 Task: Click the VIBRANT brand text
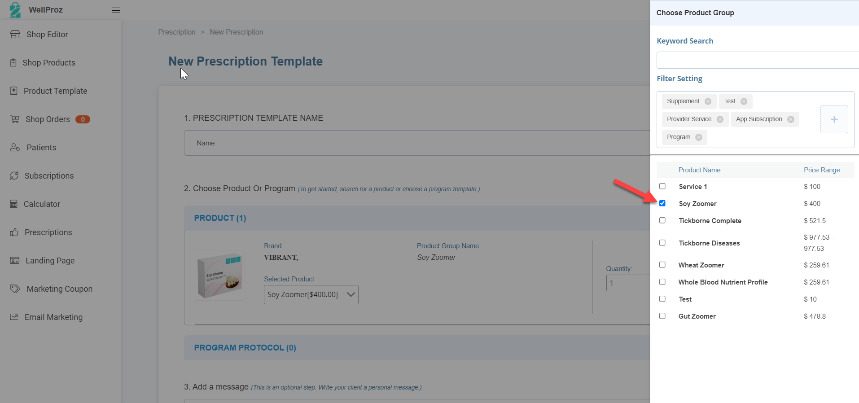click(281, 258)
